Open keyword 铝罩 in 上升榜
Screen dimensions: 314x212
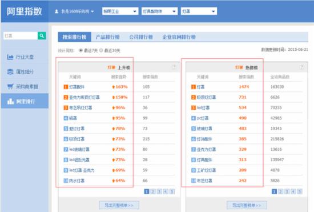point(73,118)
